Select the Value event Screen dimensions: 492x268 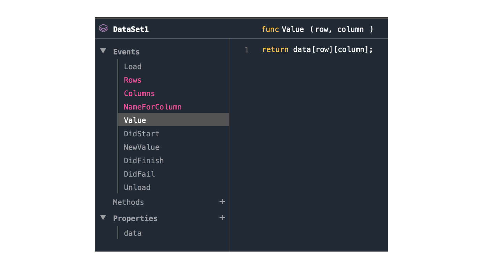(x=135, y=120)
